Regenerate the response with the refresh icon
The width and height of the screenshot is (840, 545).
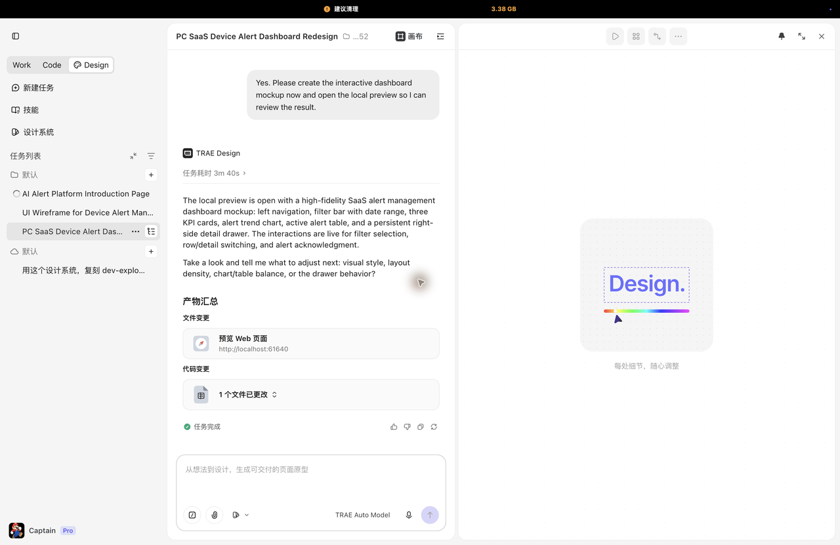pos(434,427)
